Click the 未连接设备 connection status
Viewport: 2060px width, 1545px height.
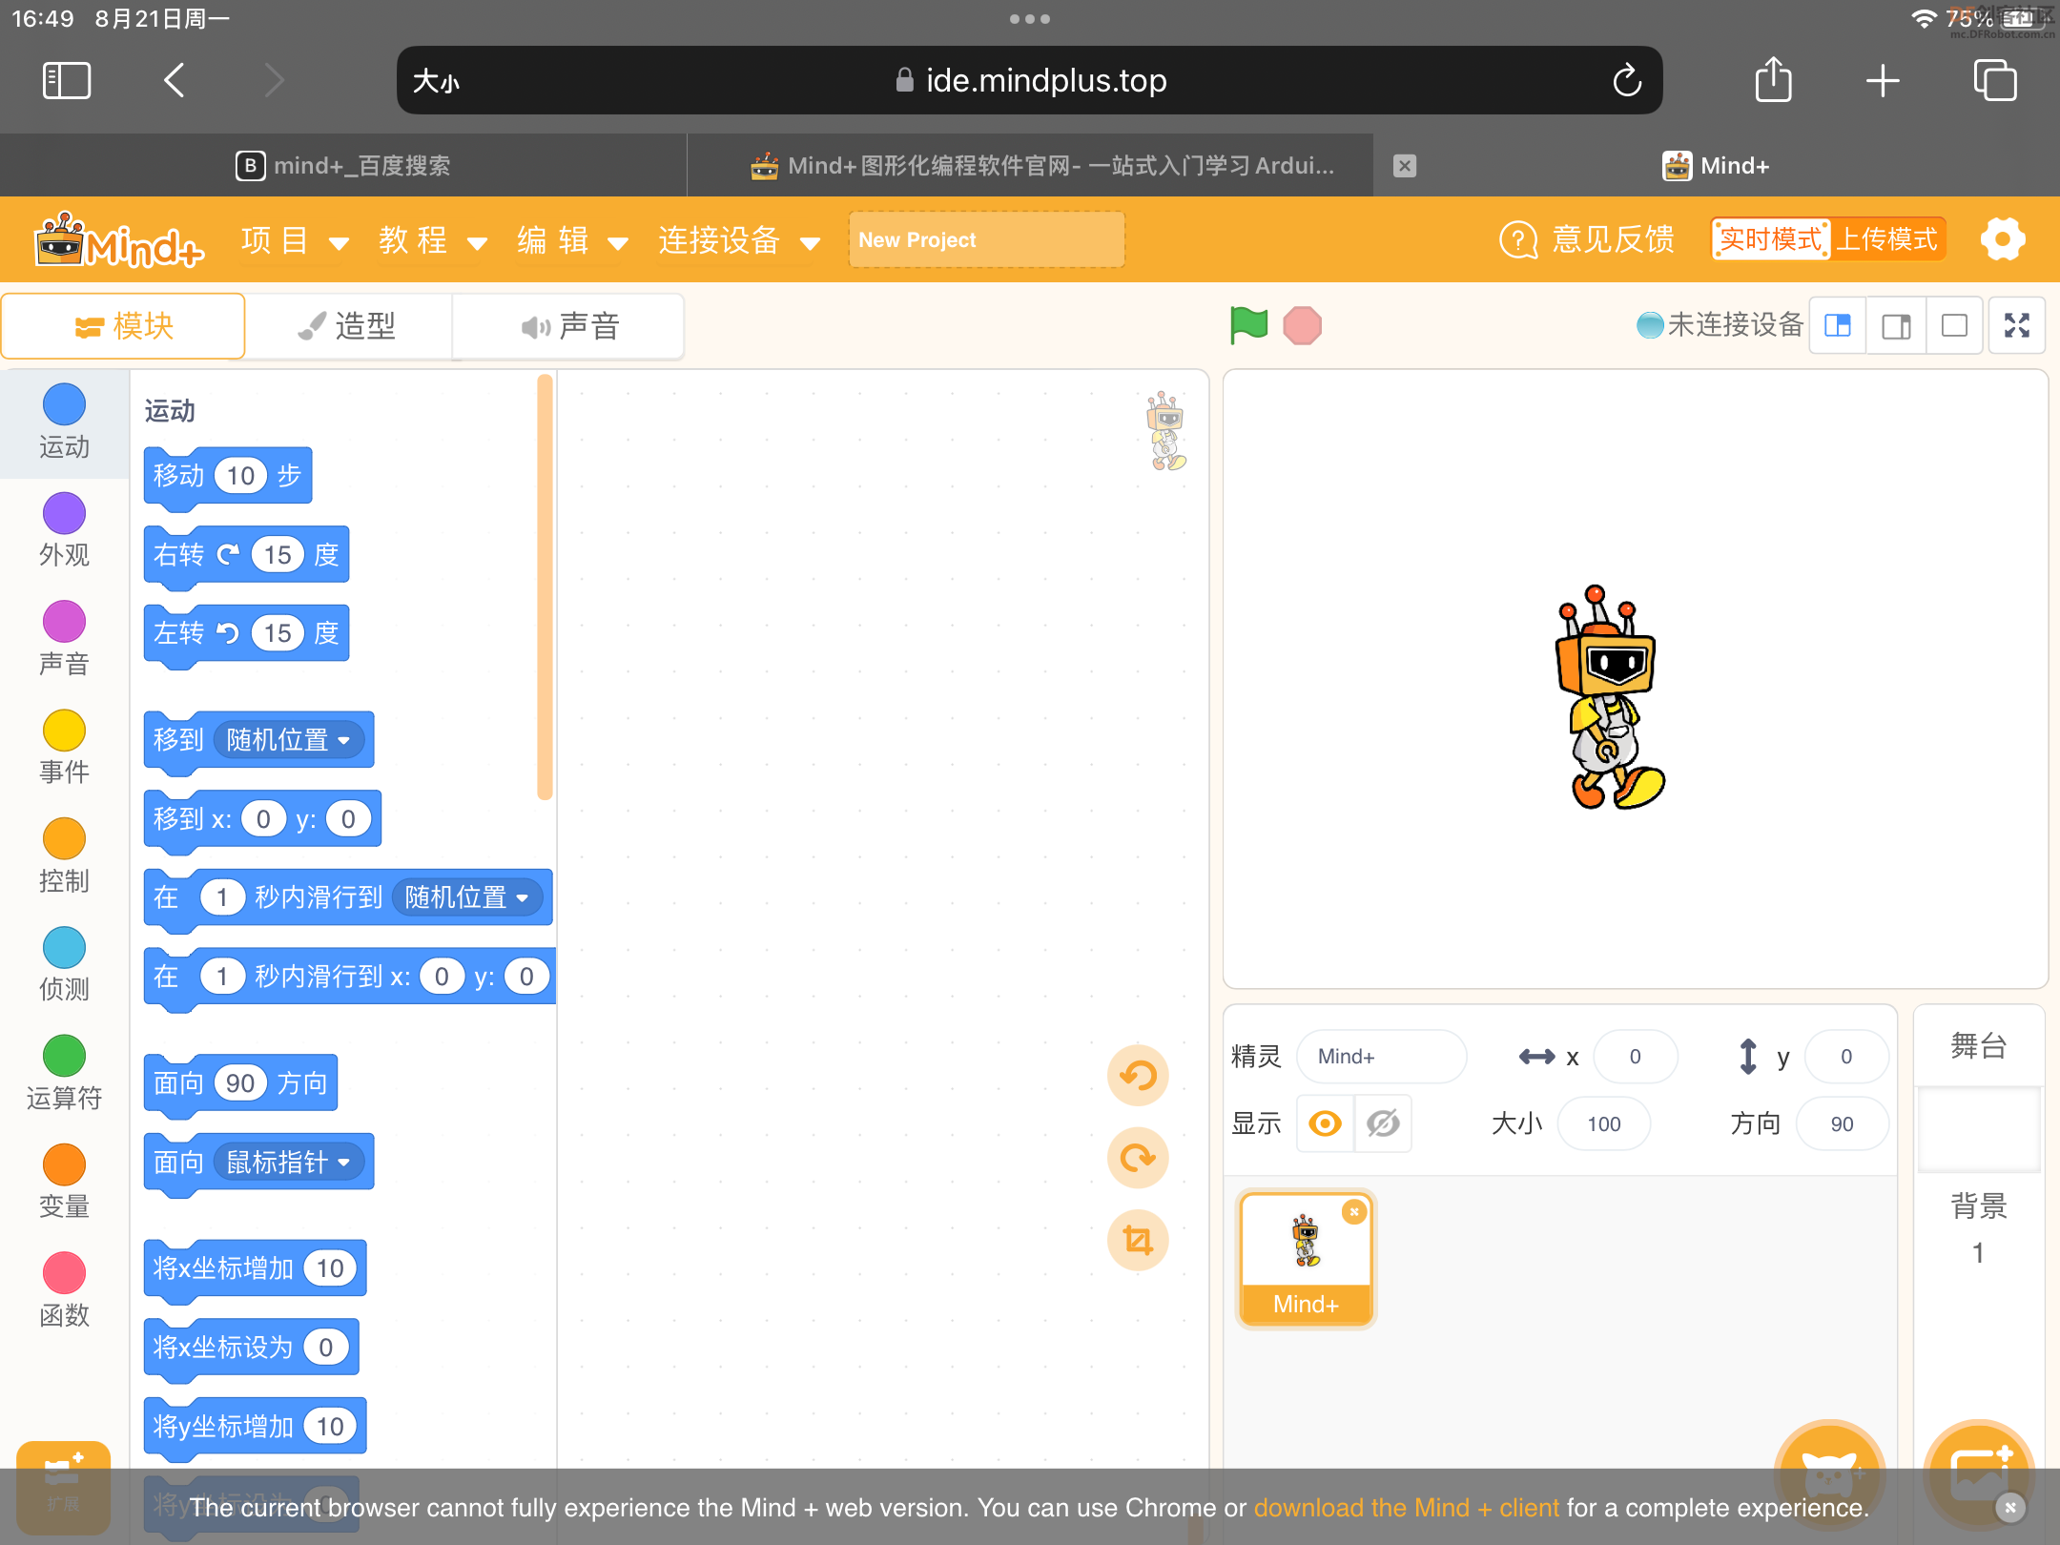[1720, 325]
